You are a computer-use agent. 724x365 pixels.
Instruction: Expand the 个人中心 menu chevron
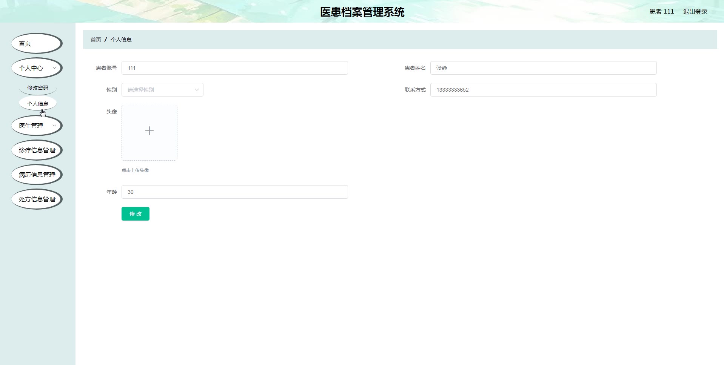[x=54, y=68]
